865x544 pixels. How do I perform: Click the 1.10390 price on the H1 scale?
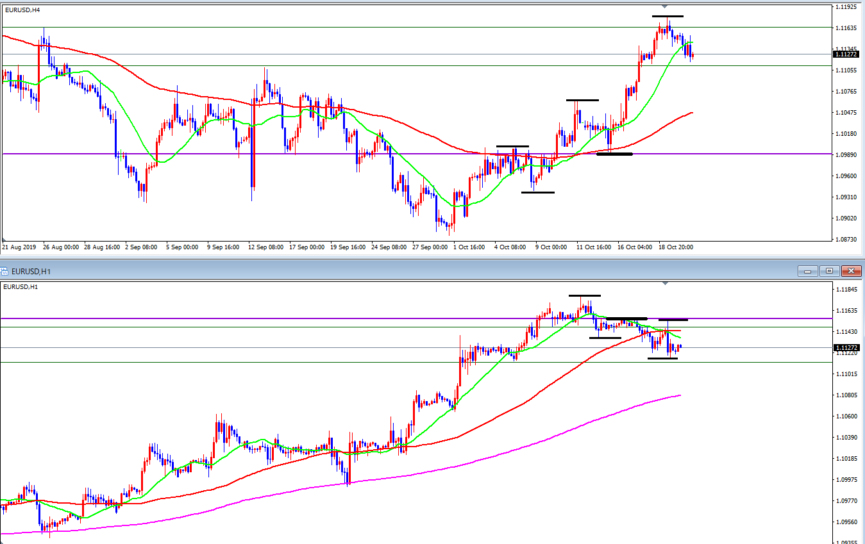[847, 438]
